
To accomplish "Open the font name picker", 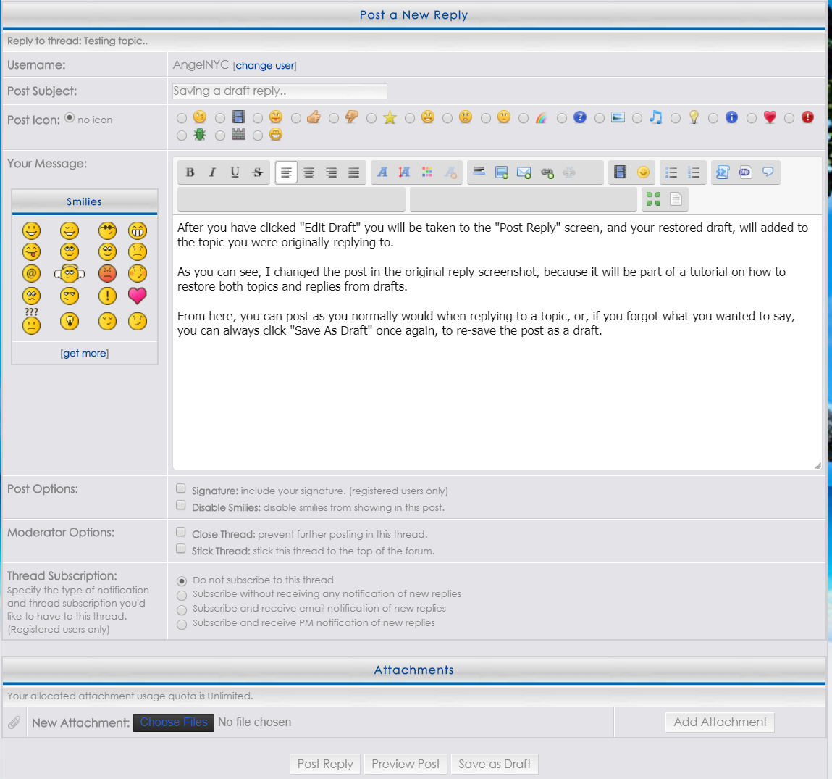I will pyautogui.click(x=382, y=172).
